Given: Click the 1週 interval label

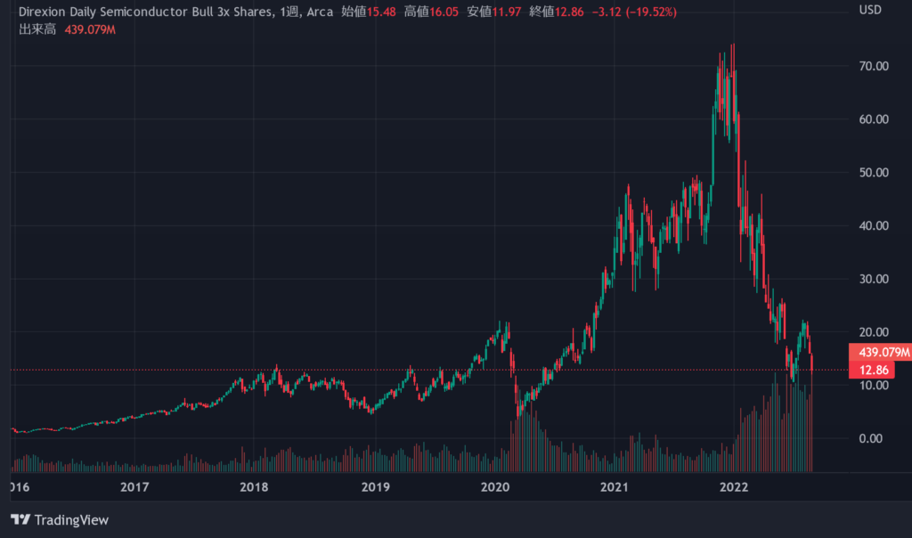Looking at the screenshot, I should tap(289, 12).
